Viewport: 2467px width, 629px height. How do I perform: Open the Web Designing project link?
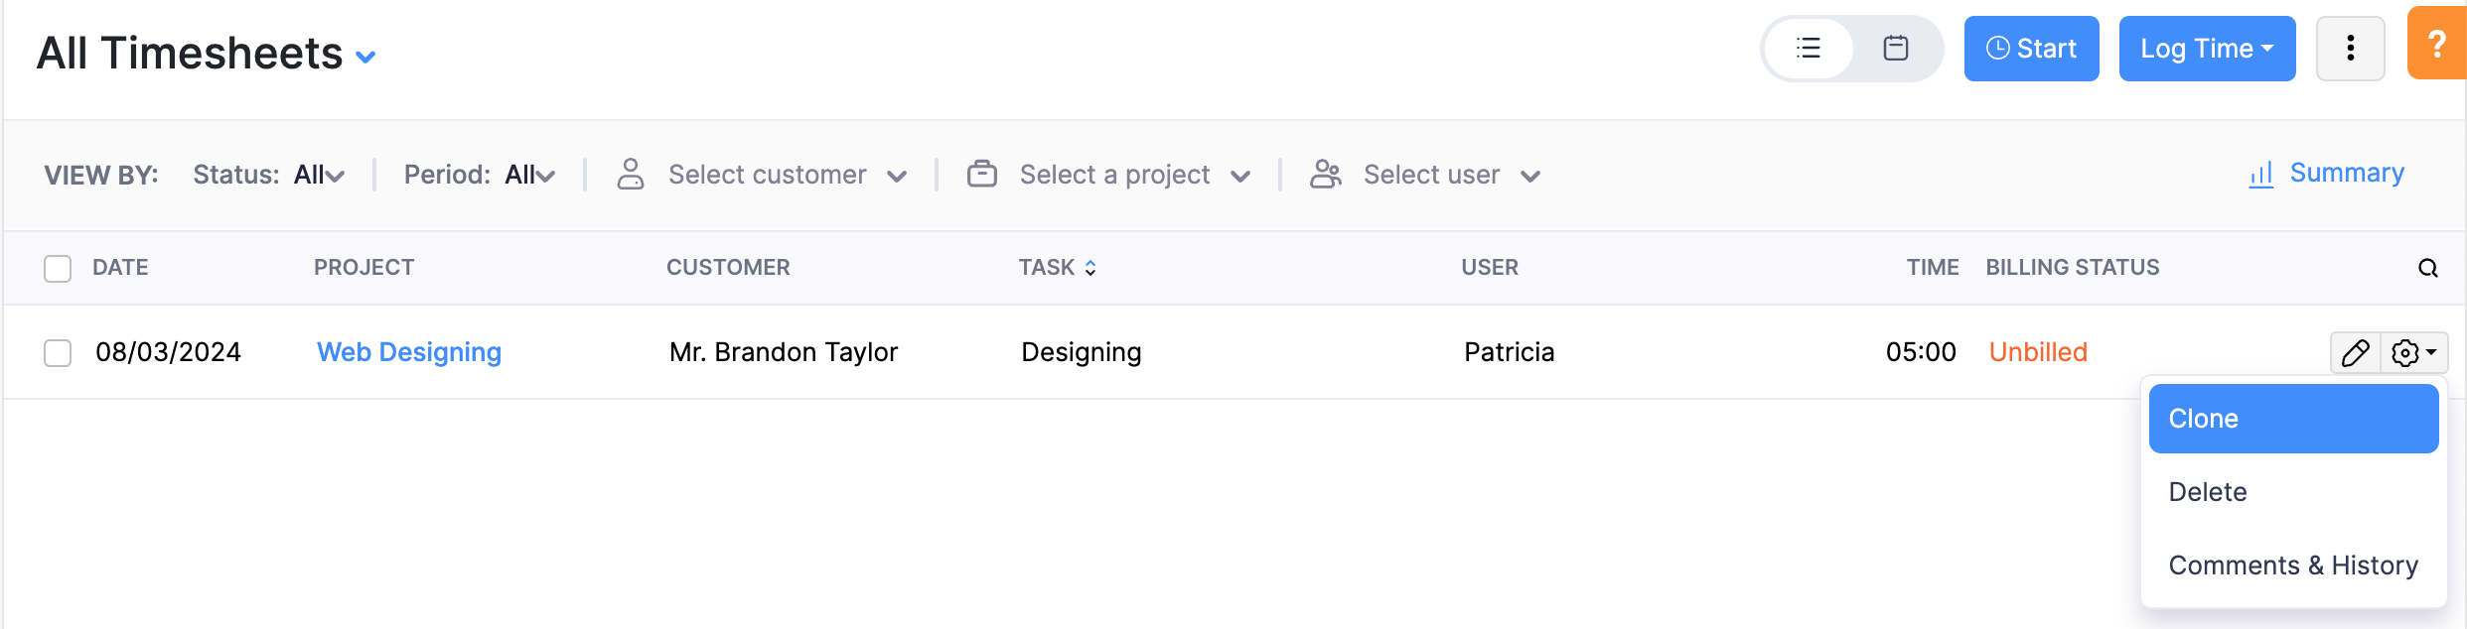408,352
